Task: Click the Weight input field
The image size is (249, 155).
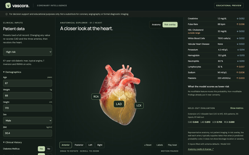Action: pos(27,96)
